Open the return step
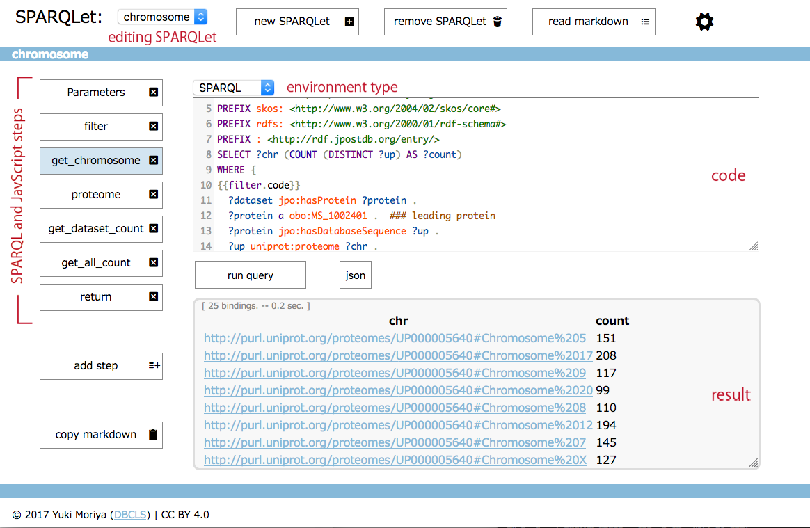Viewport: 810px width, 528px height. click(95, 297)
